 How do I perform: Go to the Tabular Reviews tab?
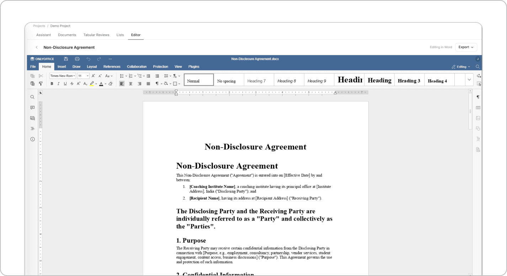click(96, 35)
